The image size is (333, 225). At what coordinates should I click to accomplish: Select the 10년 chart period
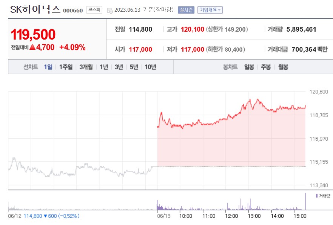[x=150, y=67]
